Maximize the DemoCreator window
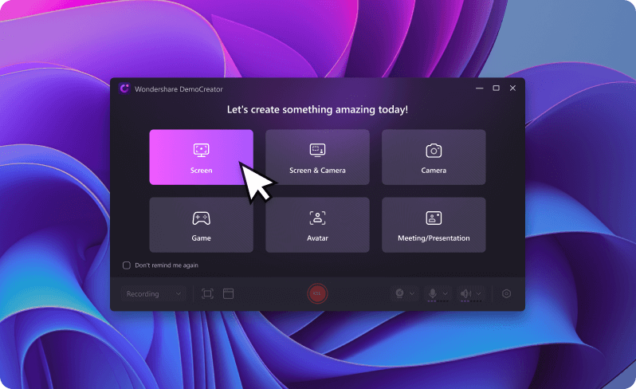The height and width of the screenshot is (389, 636). (496, 88)
